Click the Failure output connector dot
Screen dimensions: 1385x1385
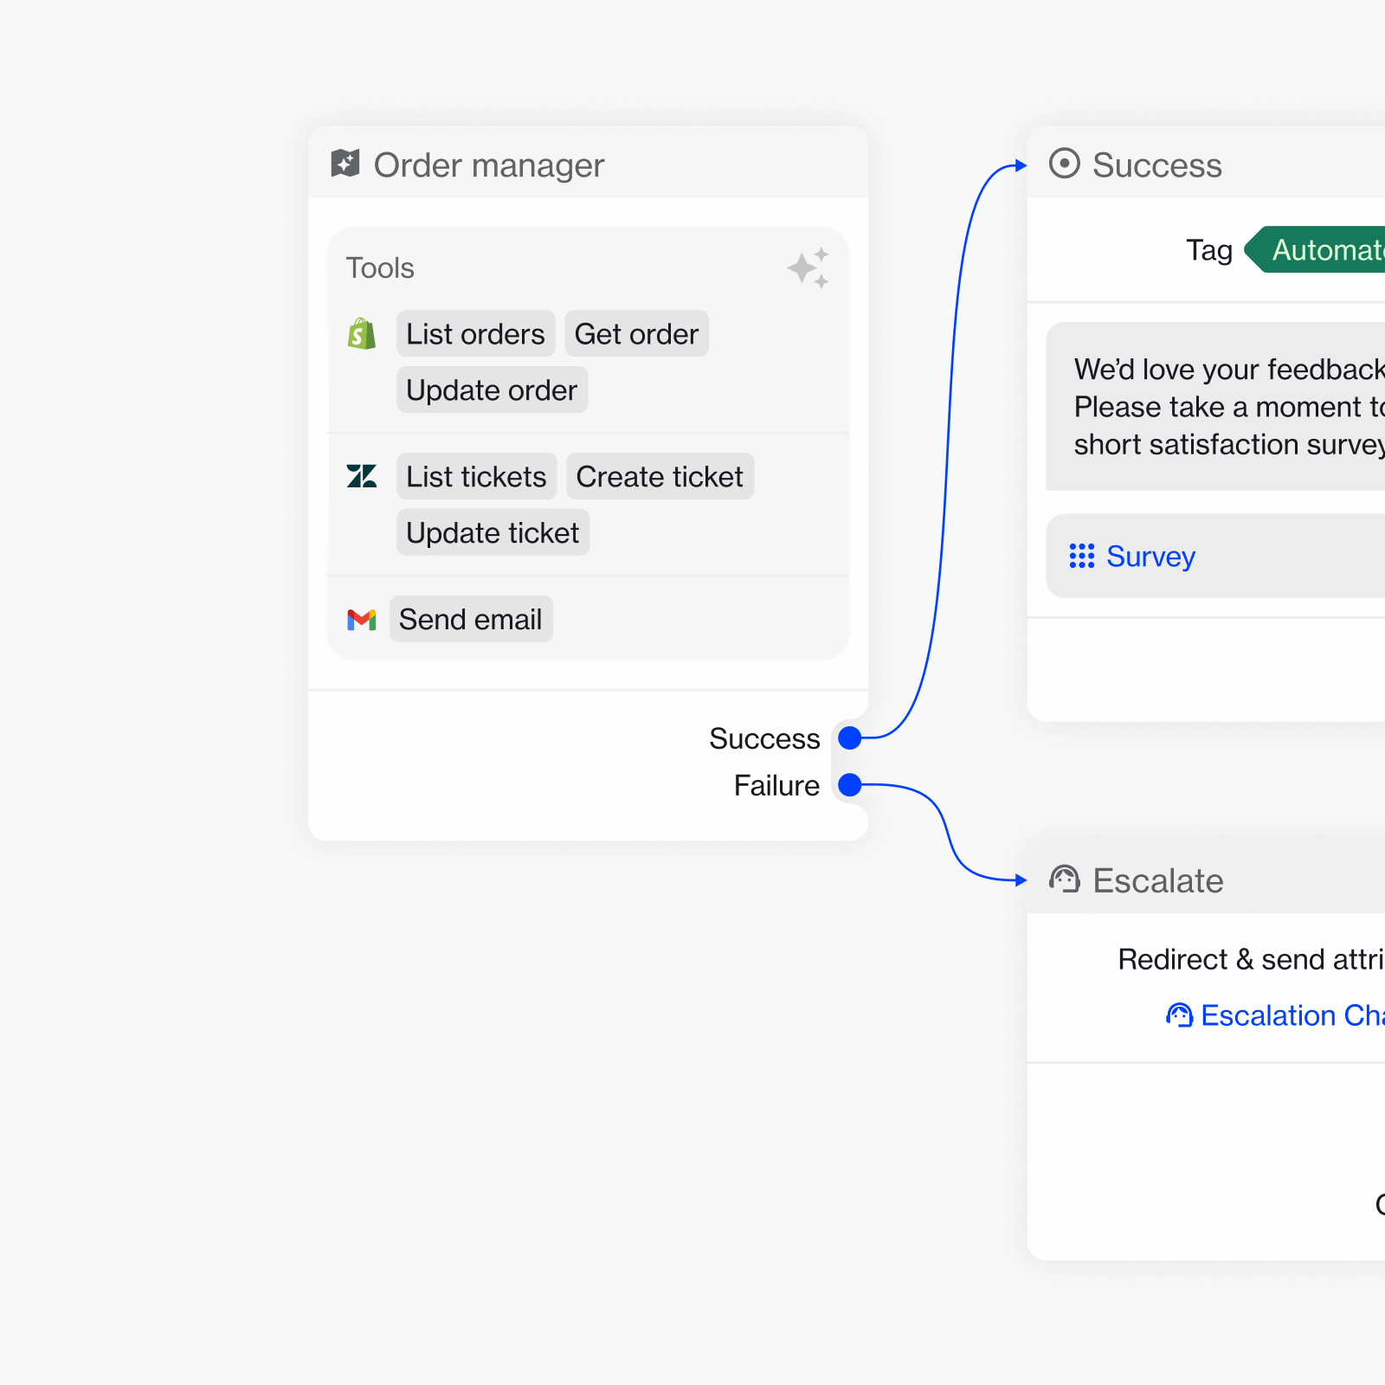click(x=850, y=785)
